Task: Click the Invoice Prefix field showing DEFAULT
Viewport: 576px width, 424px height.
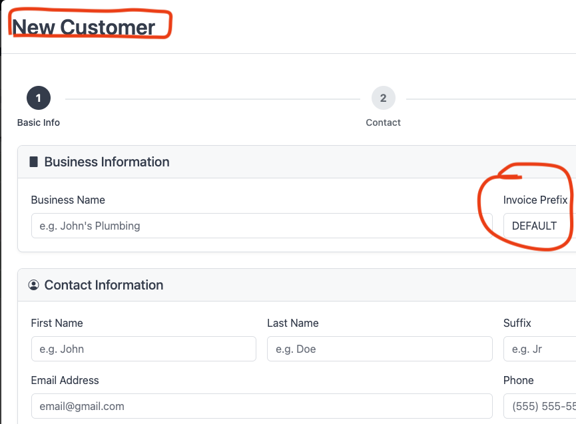Action: 538,226
